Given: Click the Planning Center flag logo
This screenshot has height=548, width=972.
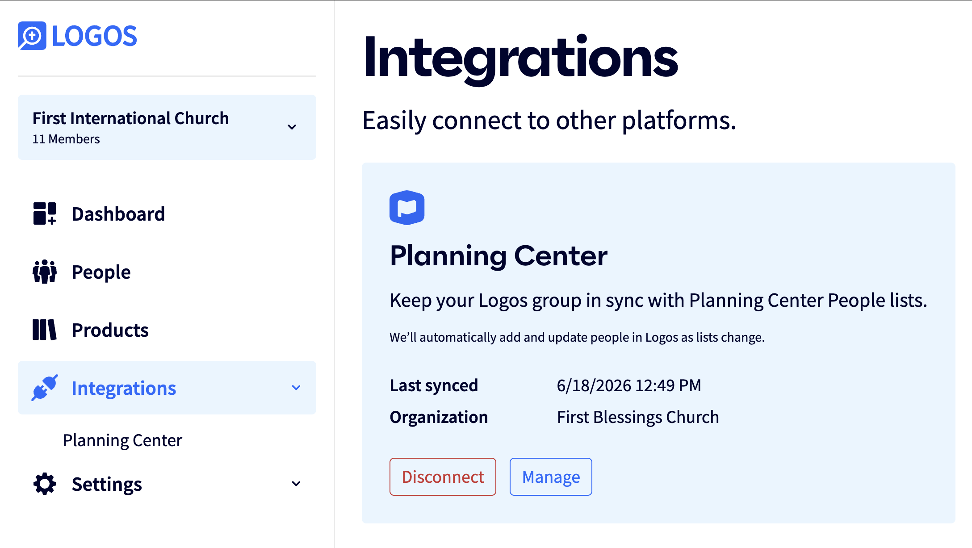Looking at the screenshot, I should (407, 208).
